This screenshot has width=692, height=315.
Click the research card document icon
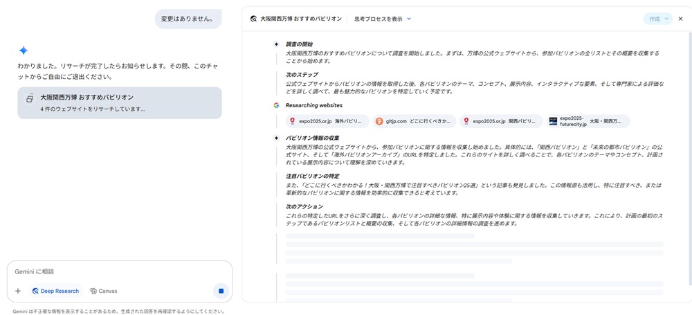coord(29,98)
